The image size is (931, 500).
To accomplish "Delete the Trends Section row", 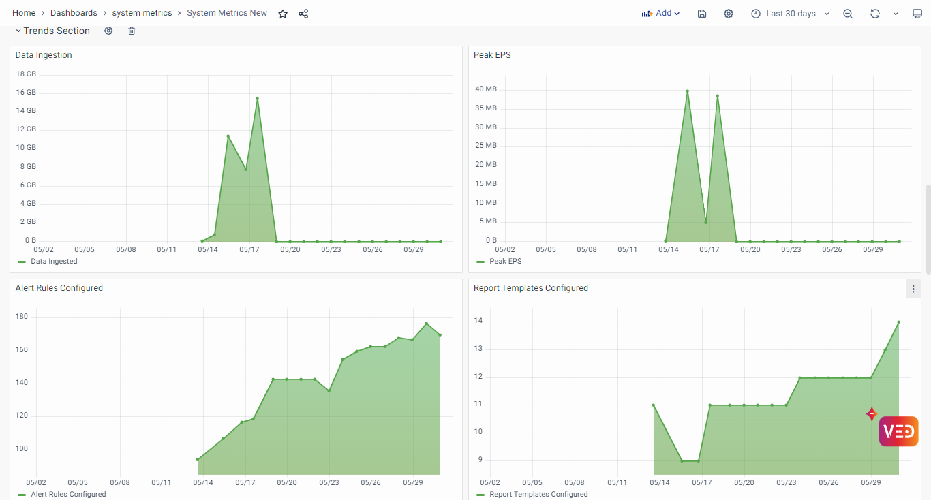I will [x=132, y=31].
